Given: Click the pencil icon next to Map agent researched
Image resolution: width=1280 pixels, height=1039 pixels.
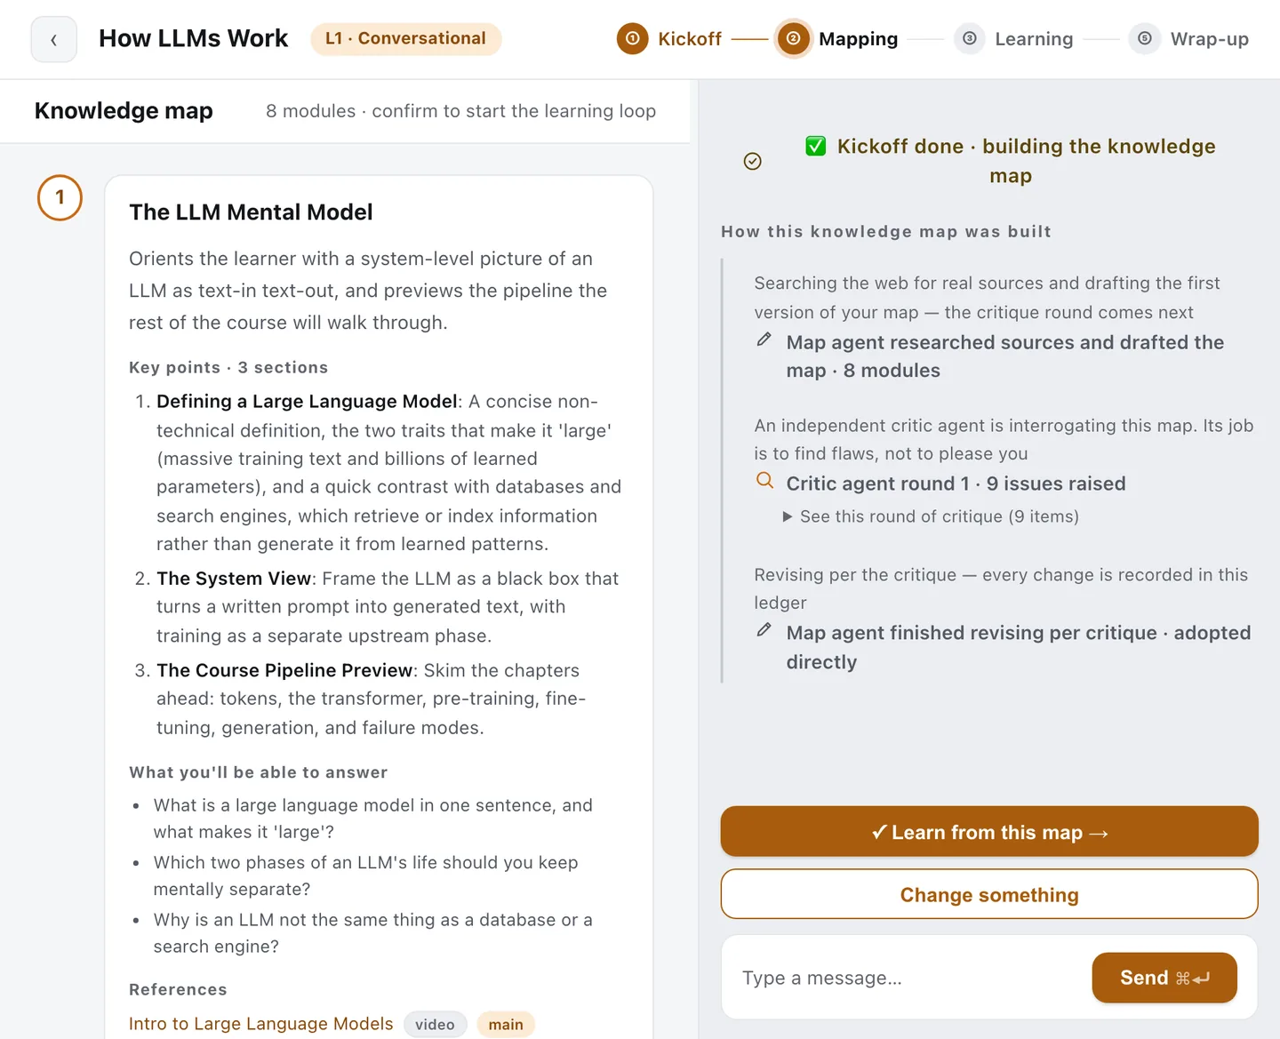Looking at the screenshot, I should 764,340.
